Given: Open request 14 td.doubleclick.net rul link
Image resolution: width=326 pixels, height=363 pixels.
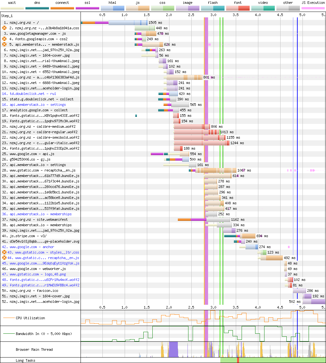Looking at the screenshot, I should 29,94.
